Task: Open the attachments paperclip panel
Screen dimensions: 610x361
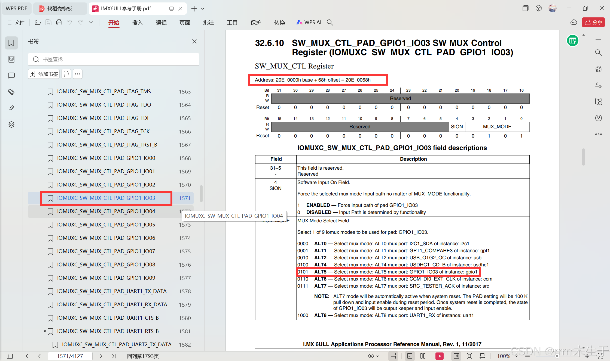Action: pos(11,92)
